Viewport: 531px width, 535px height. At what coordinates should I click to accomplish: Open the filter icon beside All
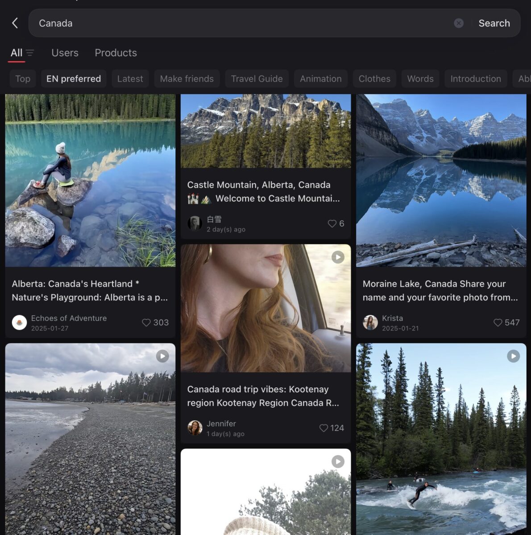click(30, 53)
